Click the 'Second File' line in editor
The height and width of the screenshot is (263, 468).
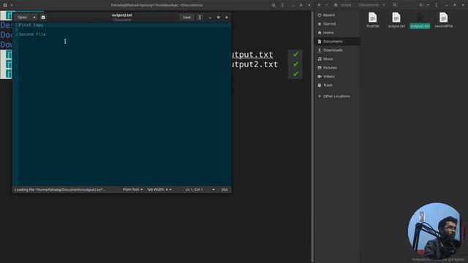coord(32,34)
